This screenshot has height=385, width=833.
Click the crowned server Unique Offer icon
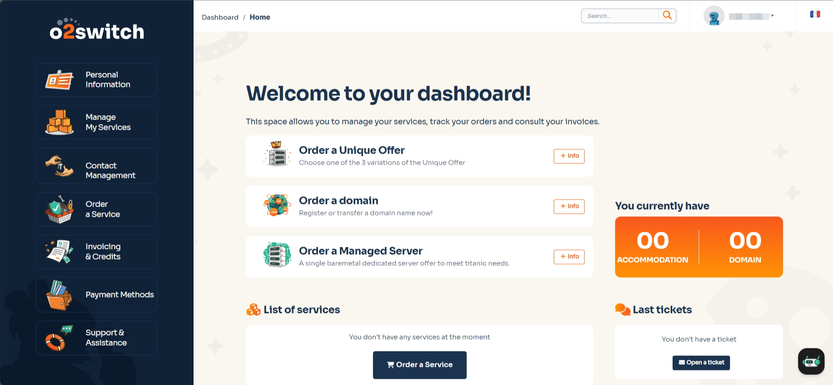pyautogui.click(x=277, y=154)
